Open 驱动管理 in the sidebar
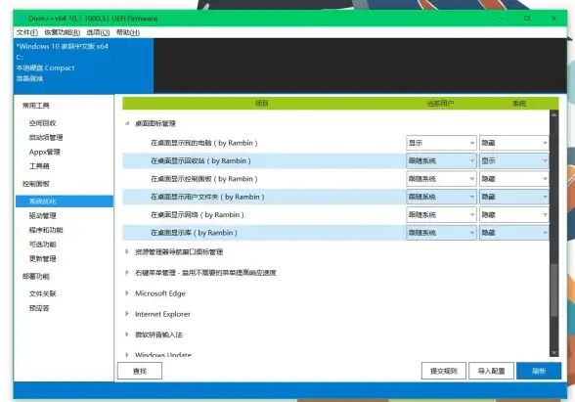The height and width of the screenshot is (402, 575). (43, 215)
